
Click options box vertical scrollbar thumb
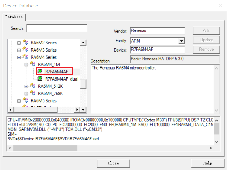[217, 129]
